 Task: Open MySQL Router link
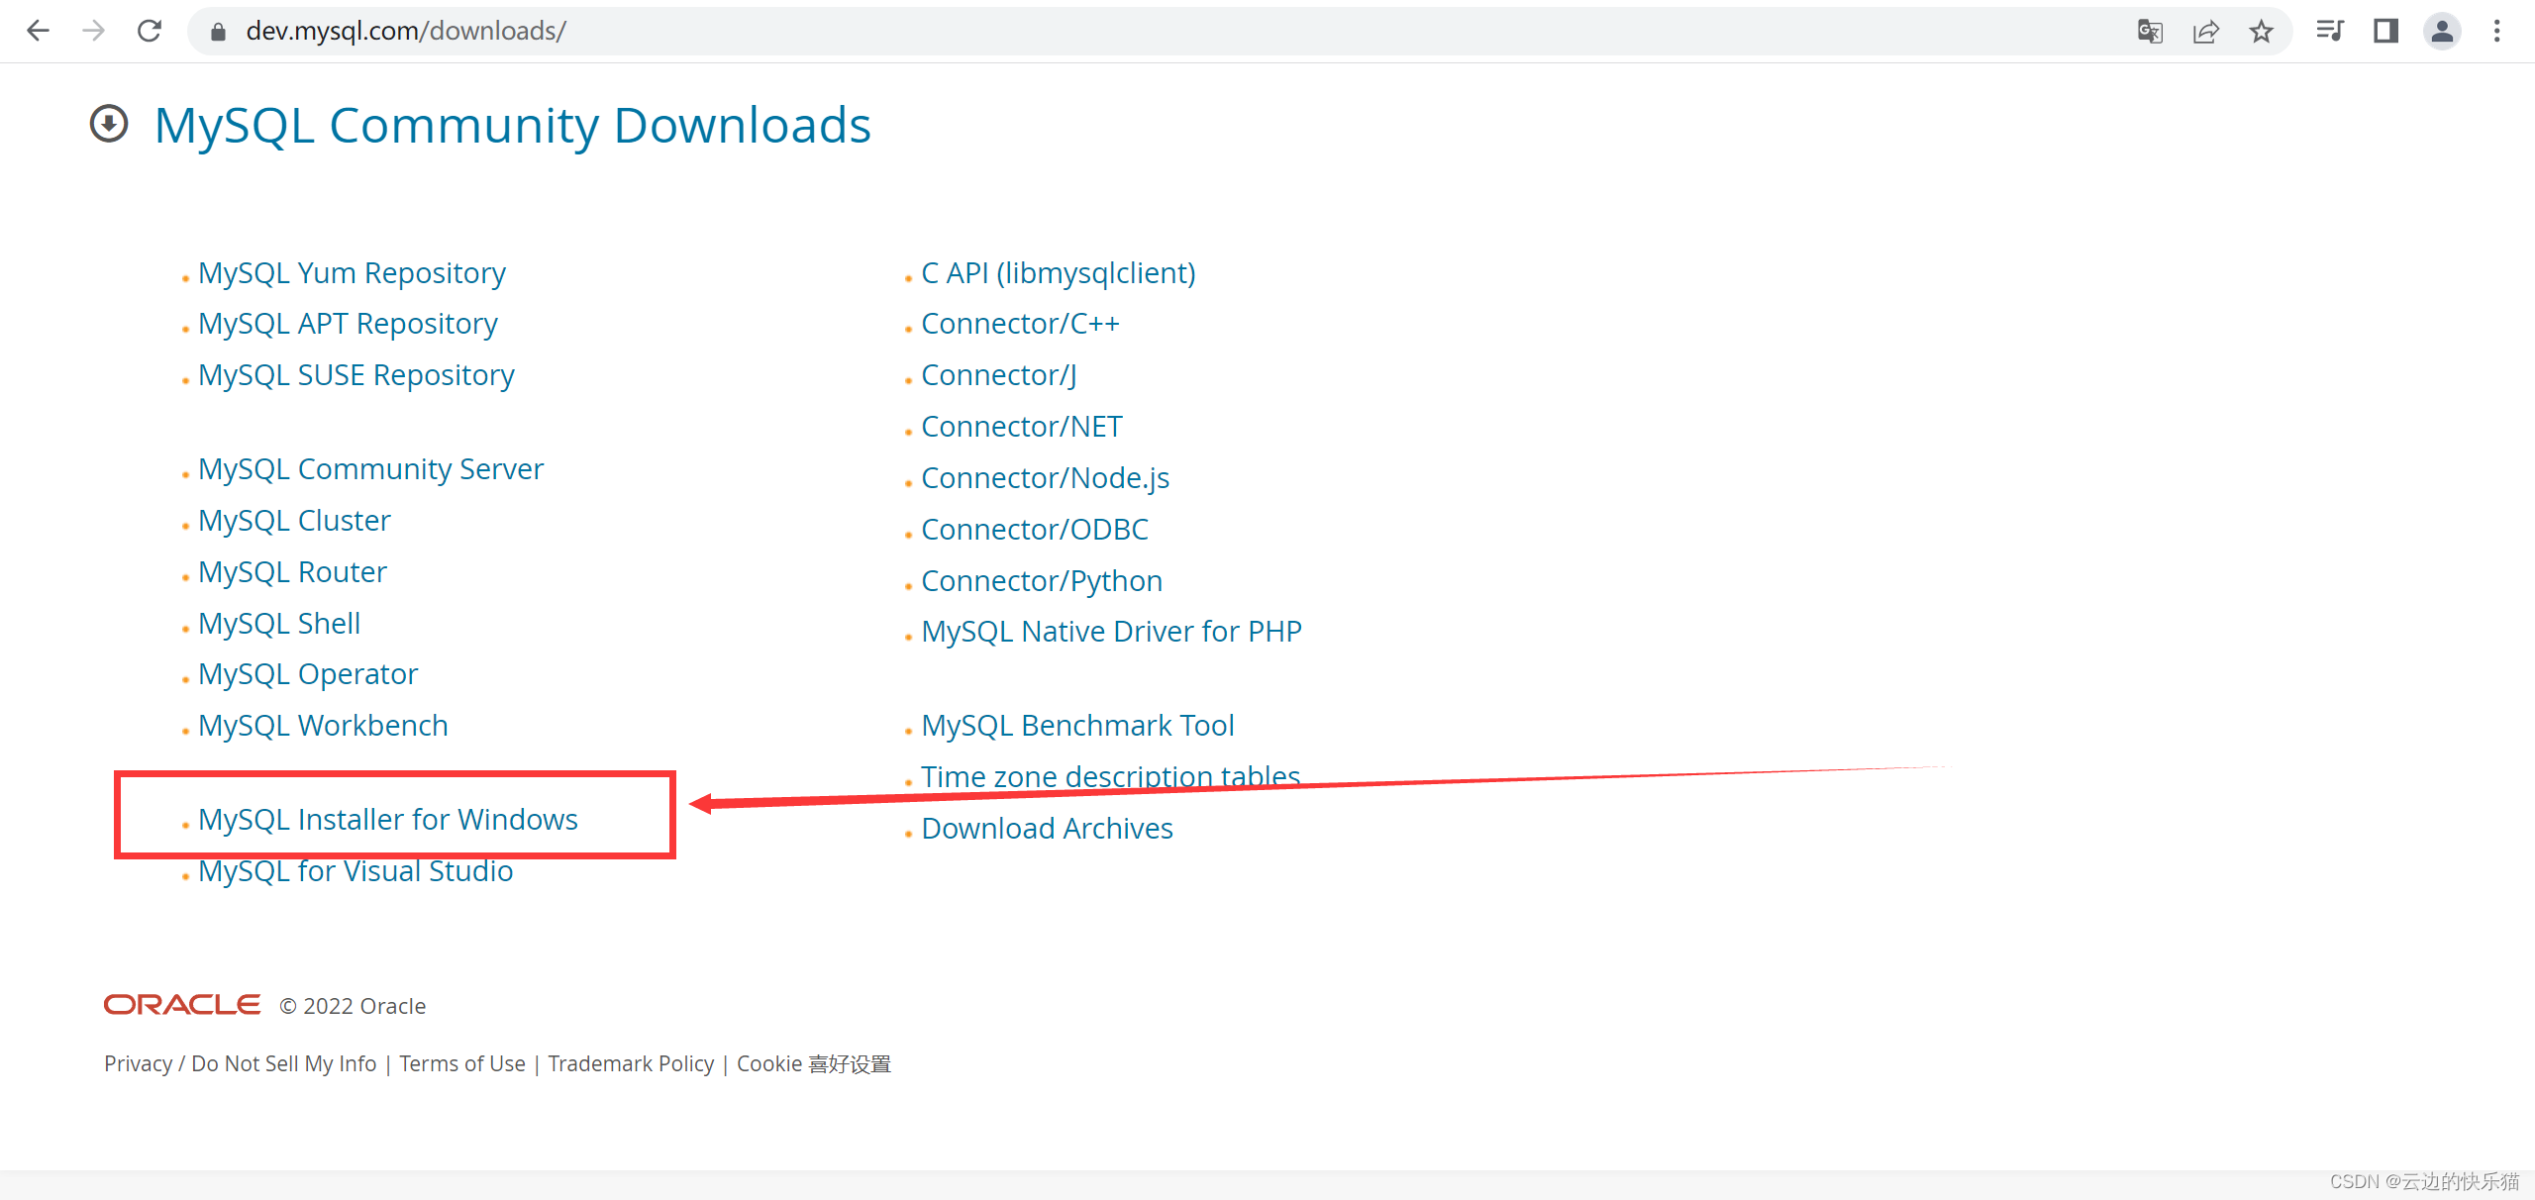292,571
